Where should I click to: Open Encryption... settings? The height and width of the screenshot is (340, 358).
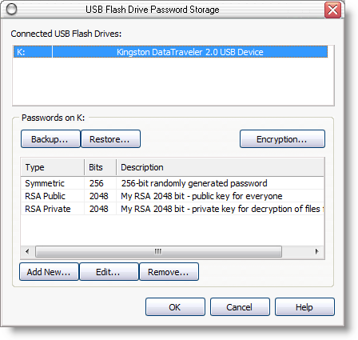tap(282, 139)
